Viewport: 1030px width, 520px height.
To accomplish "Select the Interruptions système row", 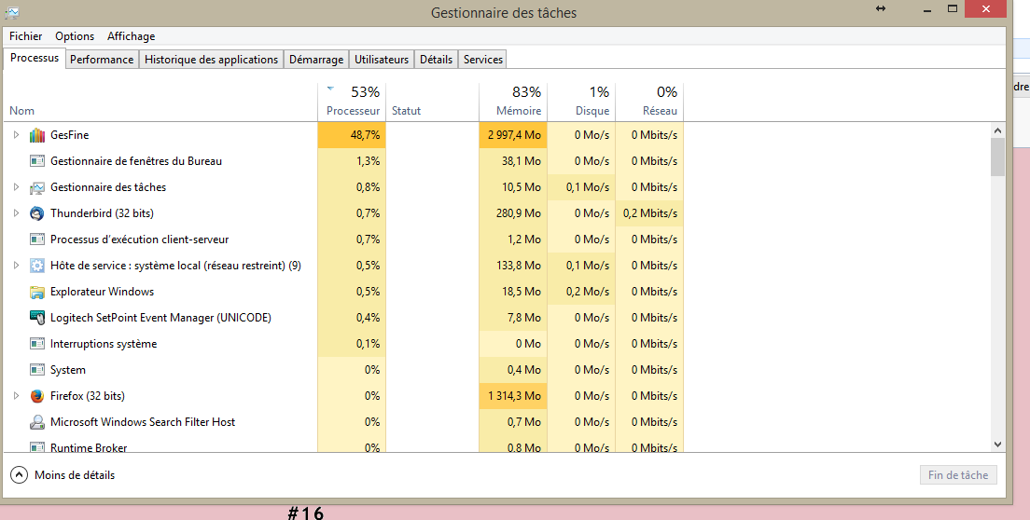I will (343, 344).
